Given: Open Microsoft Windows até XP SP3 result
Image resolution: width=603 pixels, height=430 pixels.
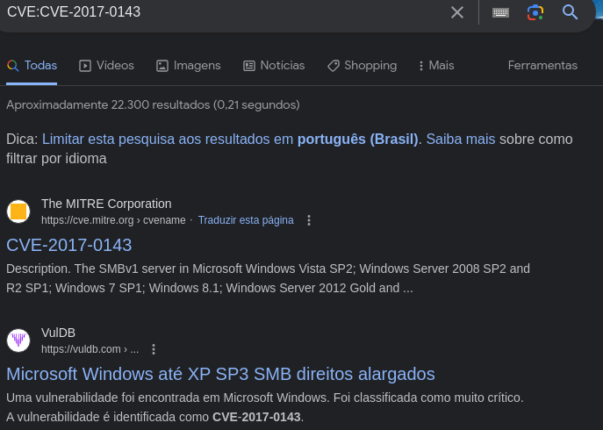Looking at the screenshot, I should [220, 374].
